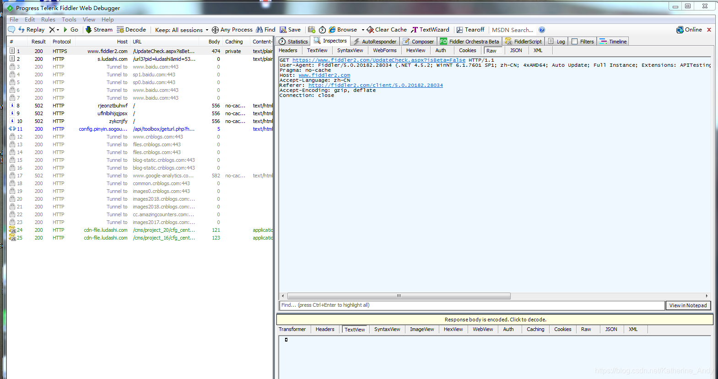The width and height of the screenshot is (718, 379).
Task: Click the Fiddler app icon in title bar
Action: (10, 8)
